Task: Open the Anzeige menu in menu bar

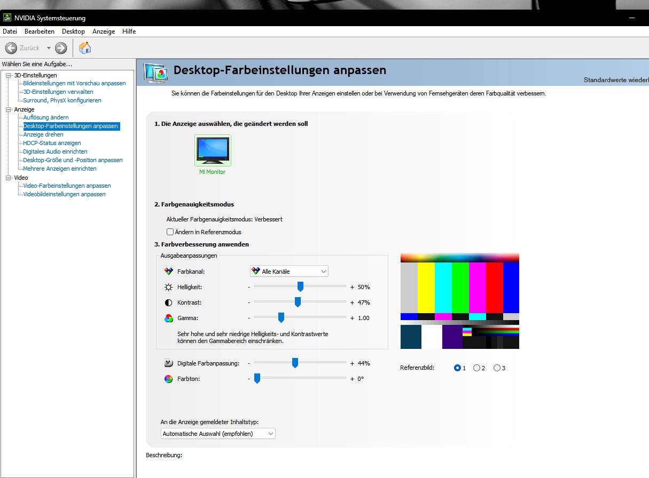Action: (x=104, y=31)
